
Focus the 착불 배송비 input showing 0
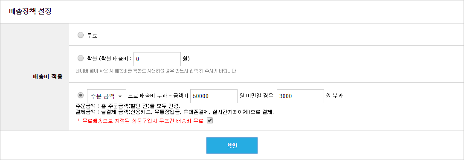pyautogui.click(x=157, y=59)
